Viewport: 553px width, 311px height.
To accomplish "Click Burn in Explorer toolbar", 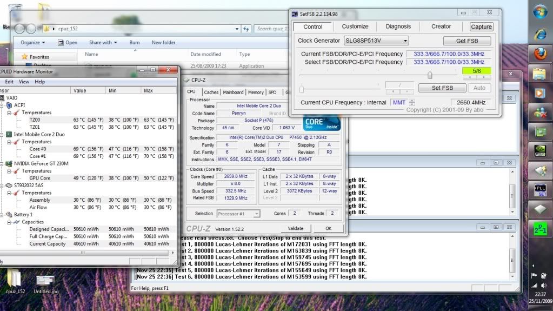I will click(x=135, y=42).
